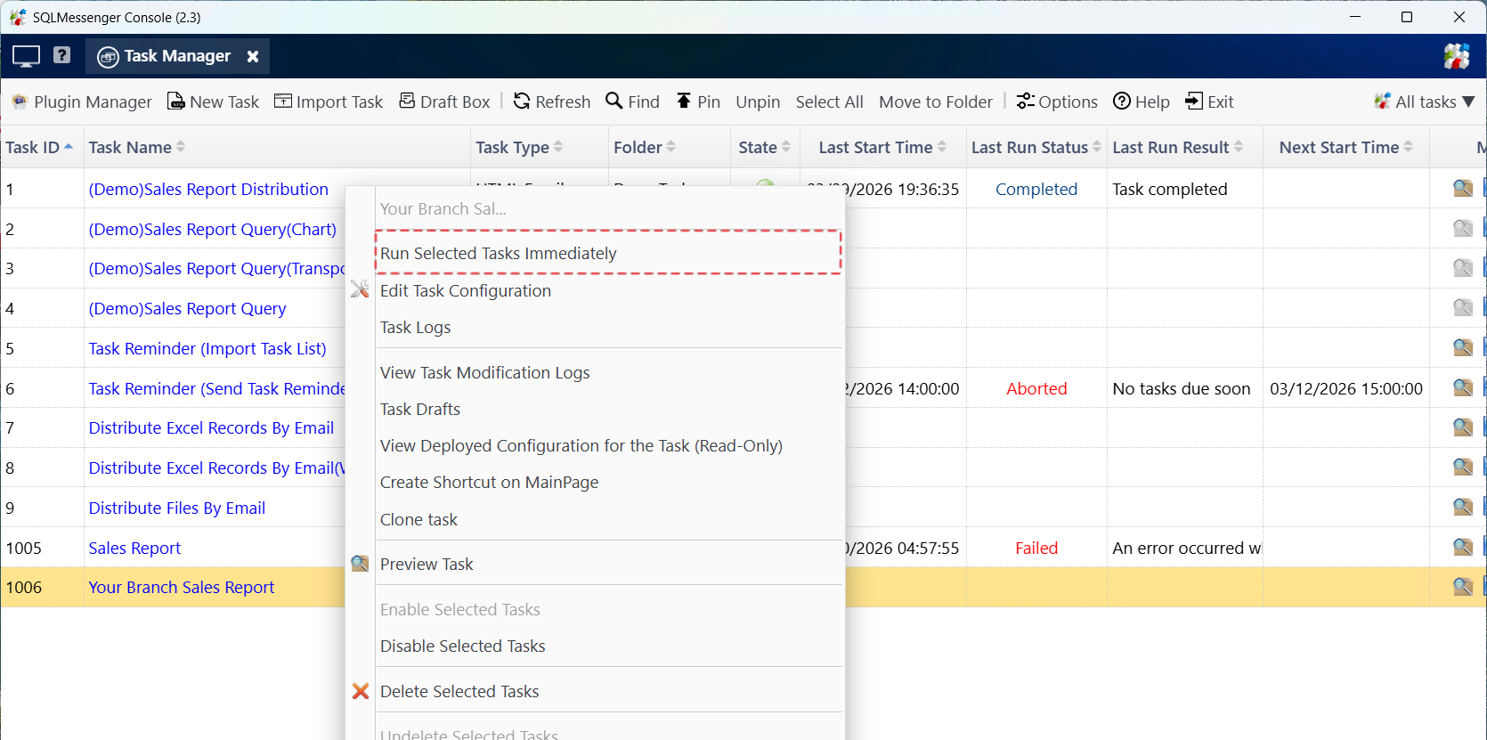This screenshot has width=1487, height=740.
Task: Open the Draft Box
Action: (444, 102)
